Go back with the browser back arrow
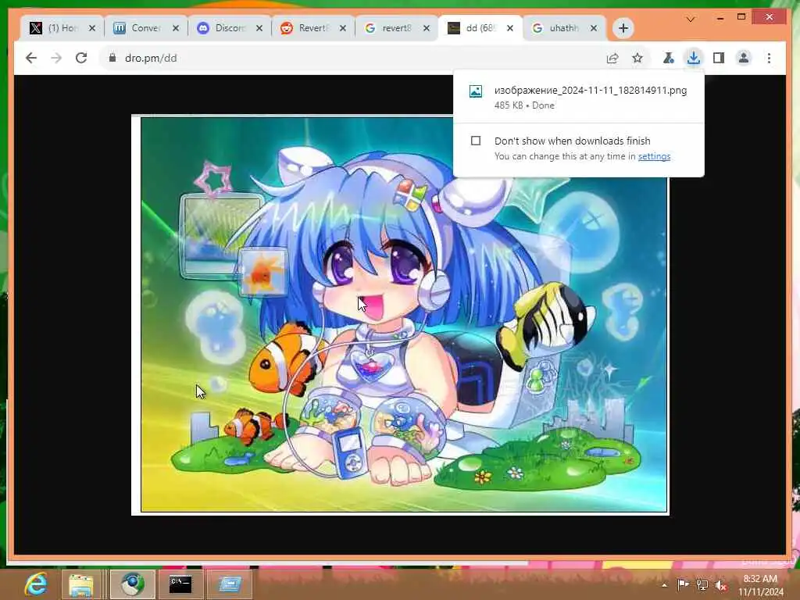The height and width of the screenshot is (600, 800). [31, 58]
